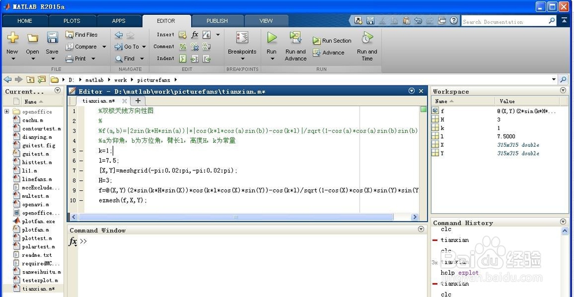This screenshot has height=297, width=574.
Task: Click the green Run icon
Action: point(272,38)
